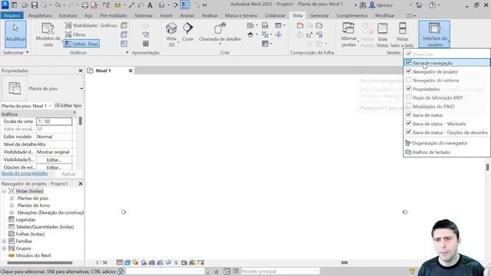Open Visibilidade/Gráficos settings
Screen dimensions: 491x276
(x=91, y=25)
